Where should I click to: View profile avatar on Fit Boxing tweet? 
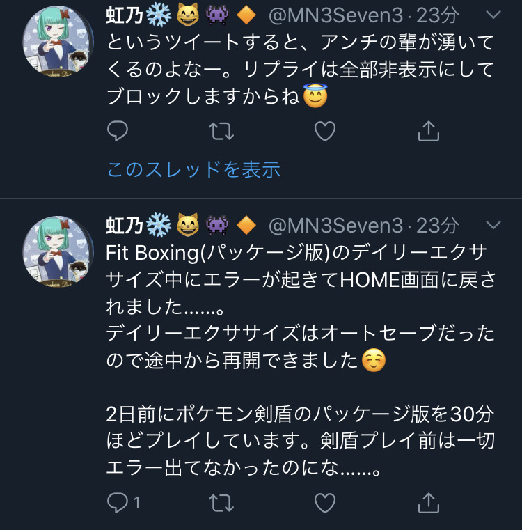coord(58,251)
